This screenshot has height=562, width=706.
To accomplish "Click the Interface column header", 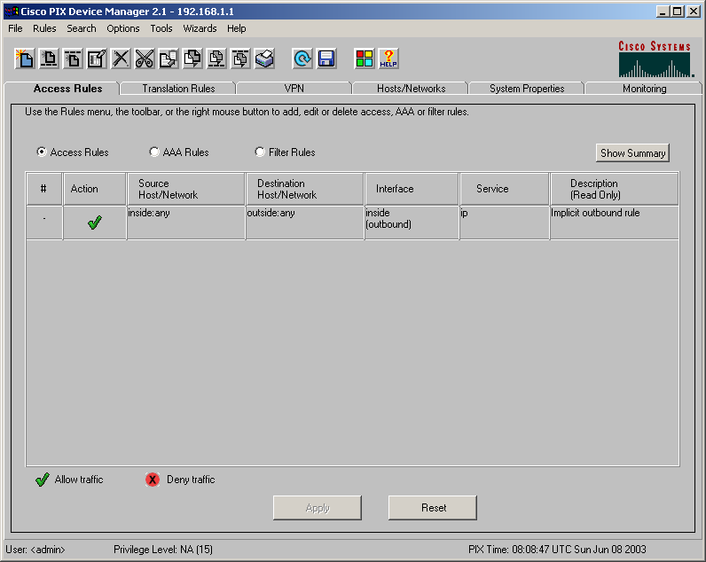I will tap(412, 189).
